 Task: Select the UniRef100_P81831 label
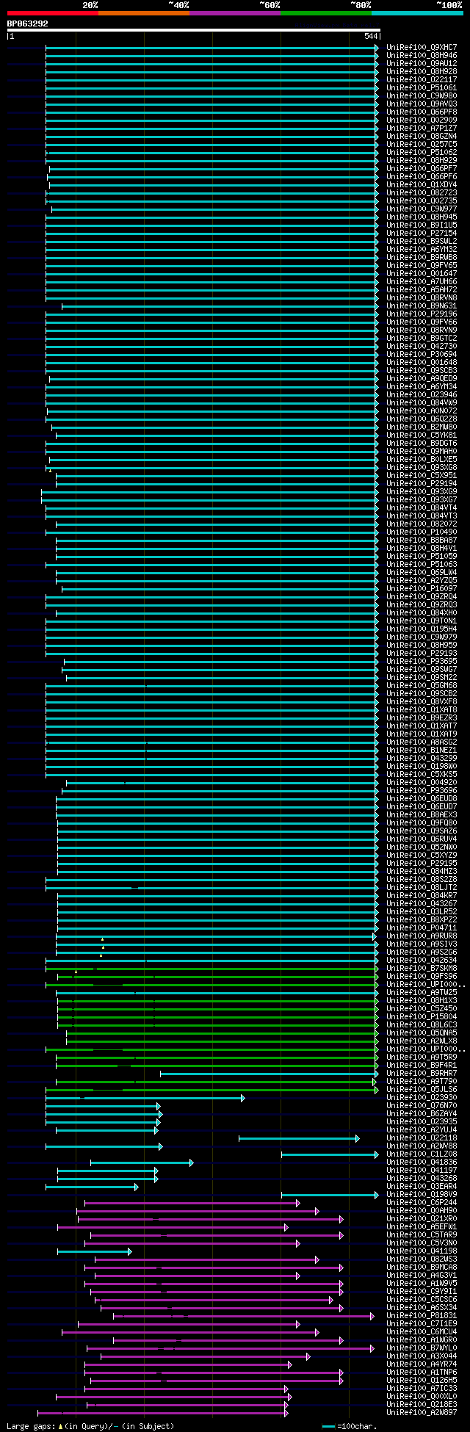(422, 1315)
